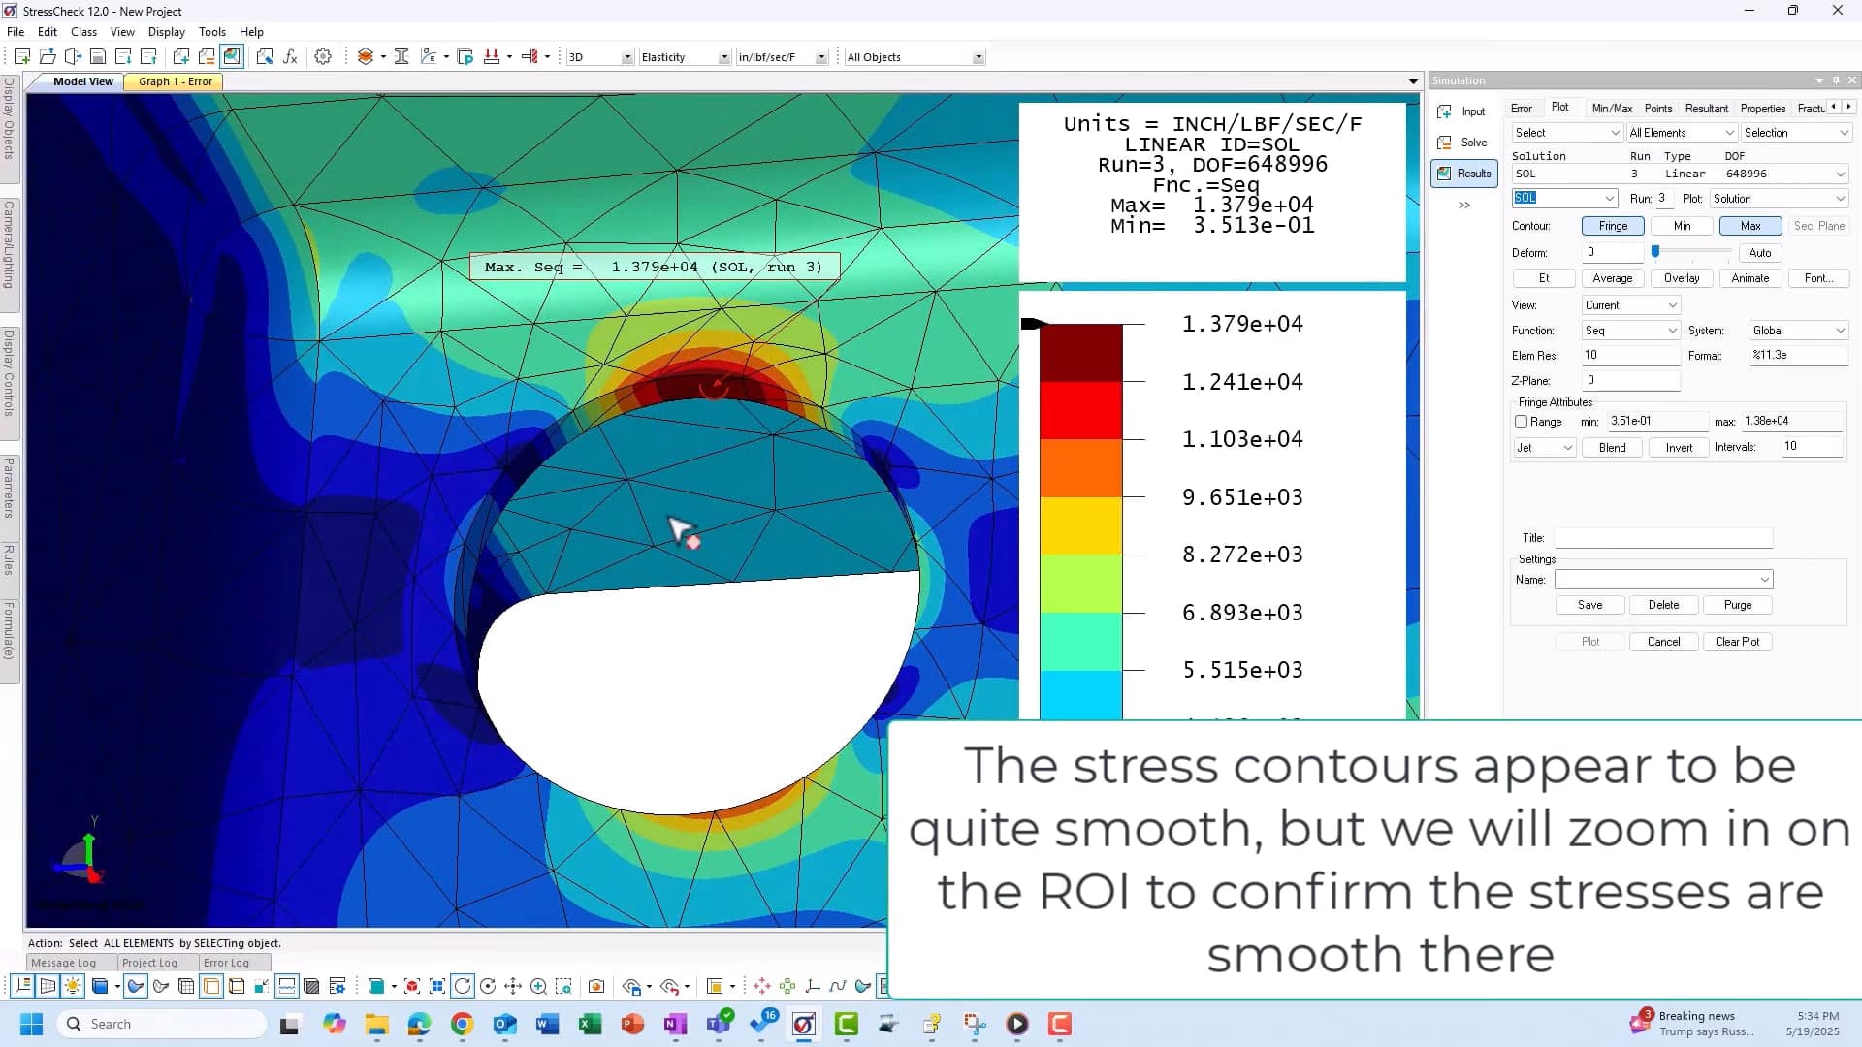Open PowerPoint from the taskbar
1862x1047 pixels.
632,1024
